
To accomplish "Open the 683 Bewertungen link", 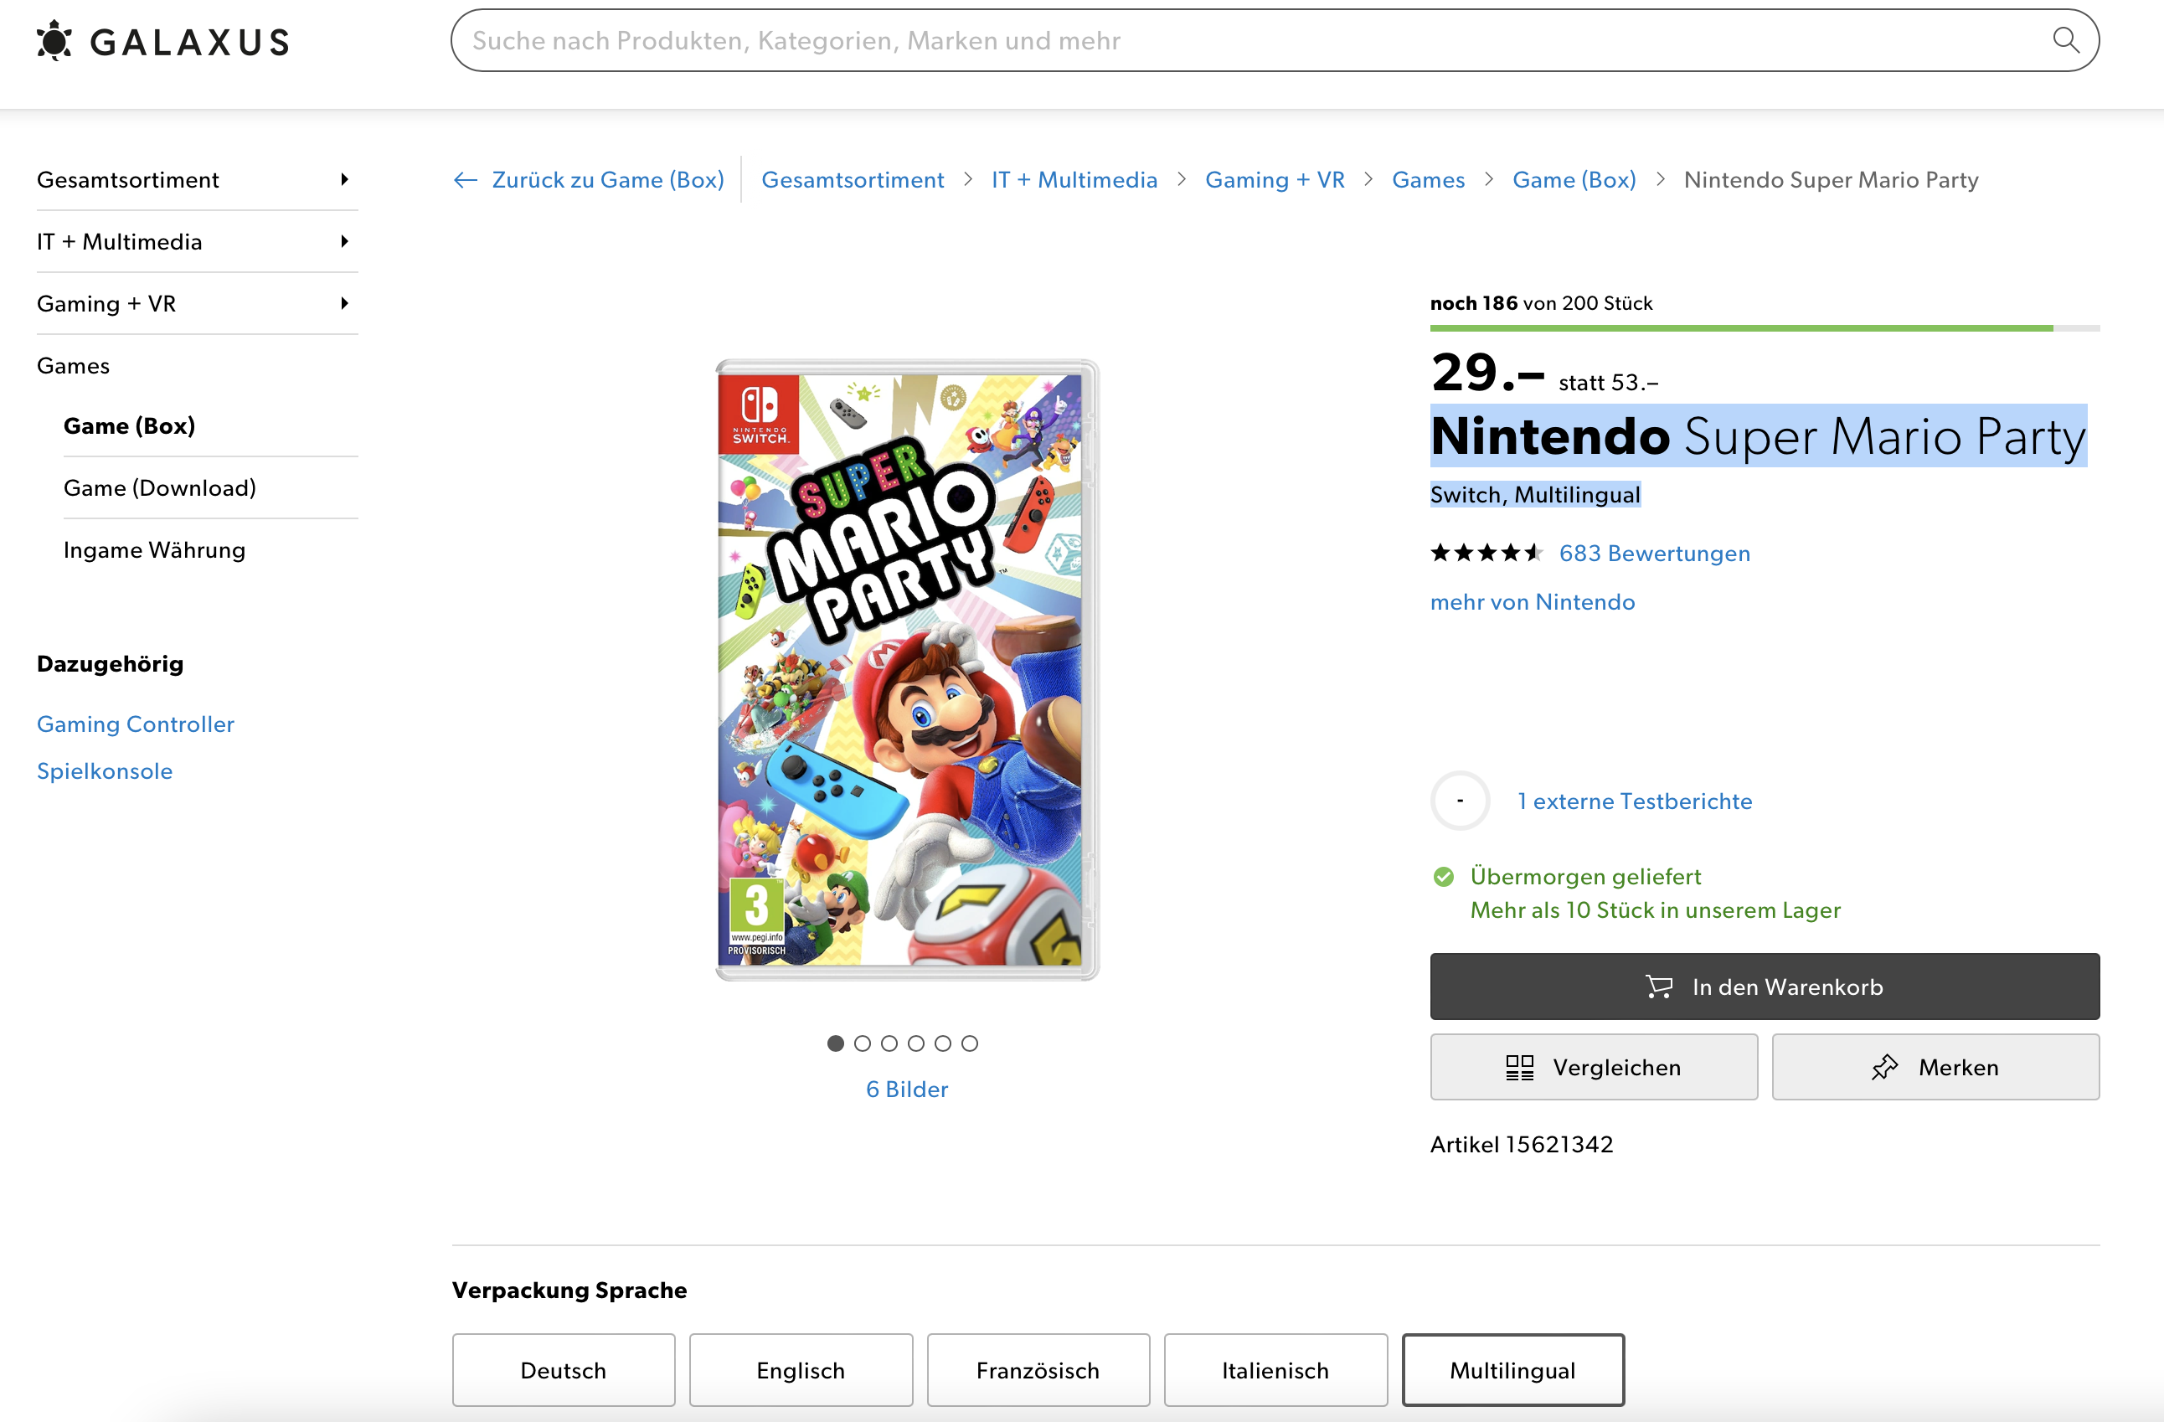I will [1654, 553].
